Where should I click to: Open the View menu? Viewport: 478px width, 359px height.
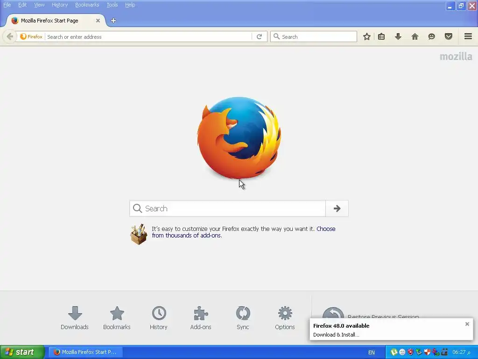[39, 5]
